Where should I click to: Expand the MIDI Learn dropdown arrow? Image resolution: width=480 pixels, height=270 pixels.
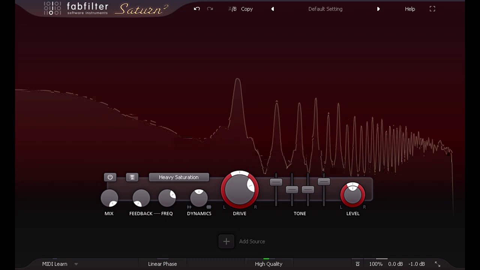coord(76,264)
